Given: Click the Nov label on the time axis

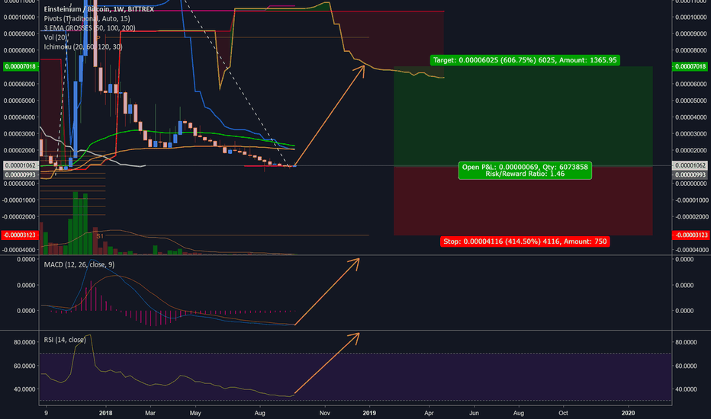Looking at the screenshot, I should click(325, 413).
